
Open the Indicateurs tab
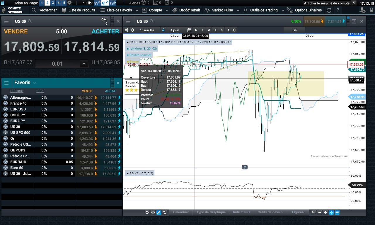click(241, 212)
